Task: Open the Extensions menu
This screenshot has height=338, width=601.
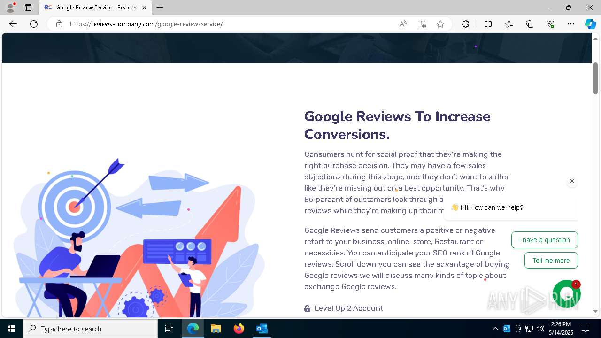Action: click(x=465, y=24)
